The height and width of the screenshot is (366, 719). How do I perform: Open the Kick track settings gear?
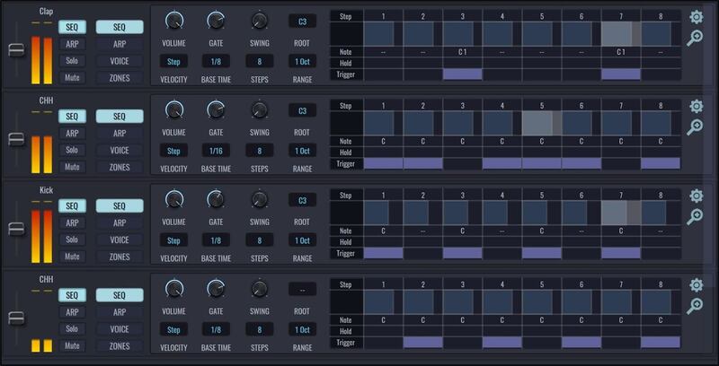click(x=696, y=196)
